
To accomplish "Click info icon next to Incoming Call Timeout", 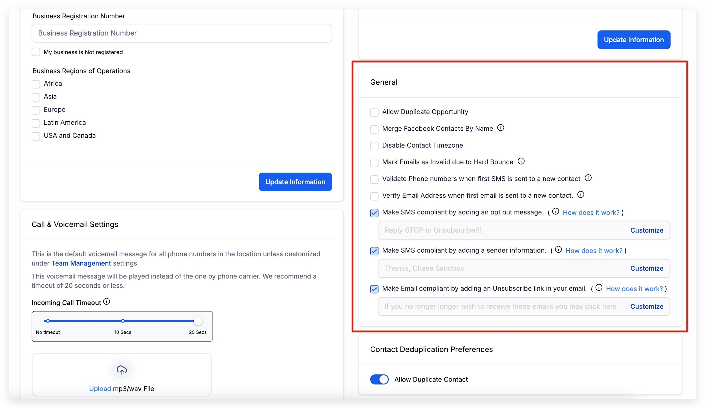I will click(x=107, y=302).
